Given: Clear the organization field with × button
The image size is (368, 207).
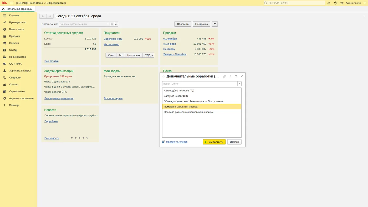Looking at the screenshot, I should pyautogui.click(x=112, y=24).
